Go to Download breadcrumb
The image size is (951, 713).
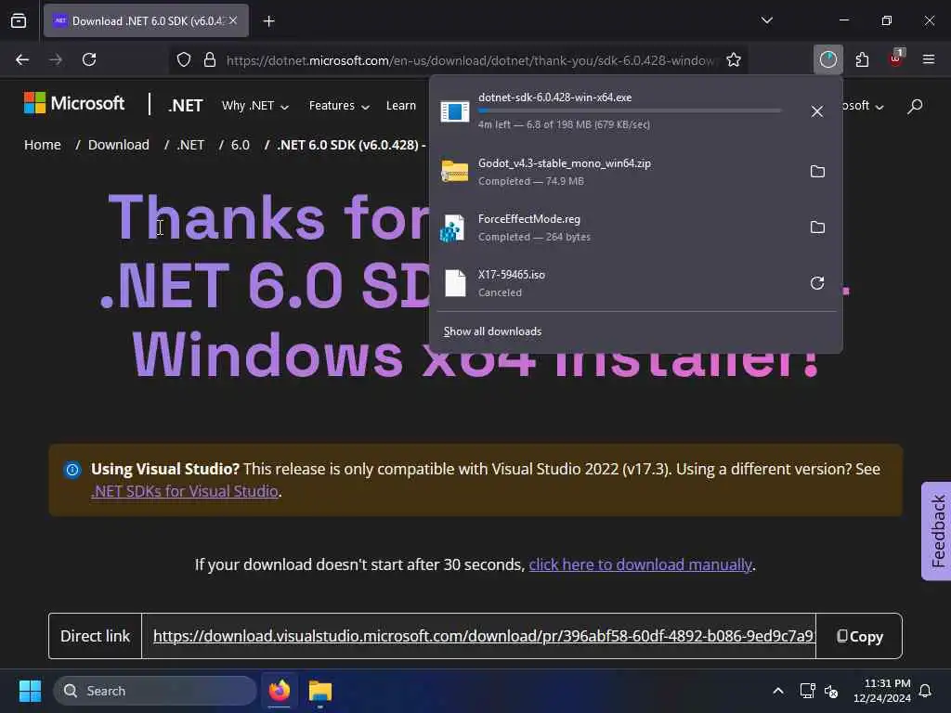tap(118, 145)
